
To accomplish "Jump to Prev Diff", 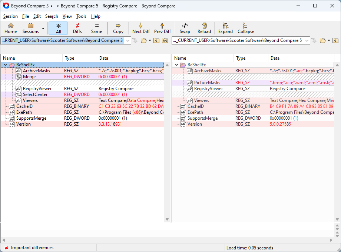I will tap(162, 28).
